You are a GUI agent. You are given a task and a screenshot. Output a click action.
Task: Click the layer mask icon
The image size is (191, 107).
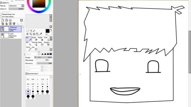(21, 20)
